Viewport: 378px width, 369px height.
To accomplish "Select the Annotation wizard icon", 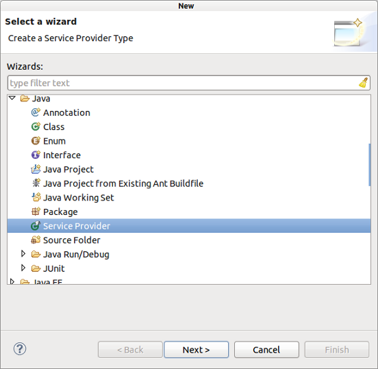I will pos(36,112).
